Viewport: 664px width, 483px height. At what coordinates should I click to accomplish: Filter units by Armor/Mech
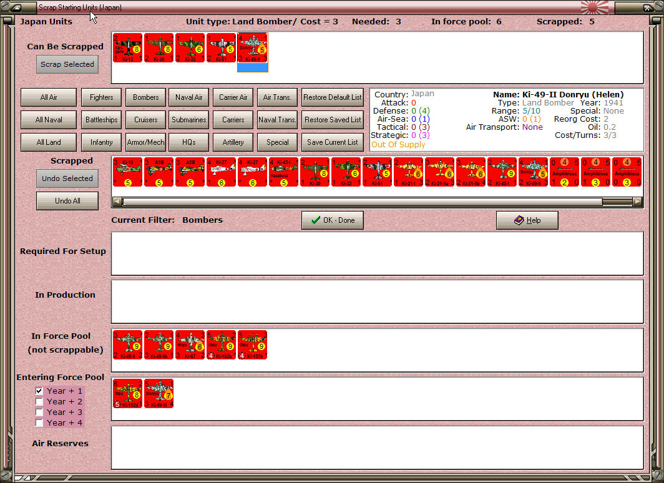145,142
